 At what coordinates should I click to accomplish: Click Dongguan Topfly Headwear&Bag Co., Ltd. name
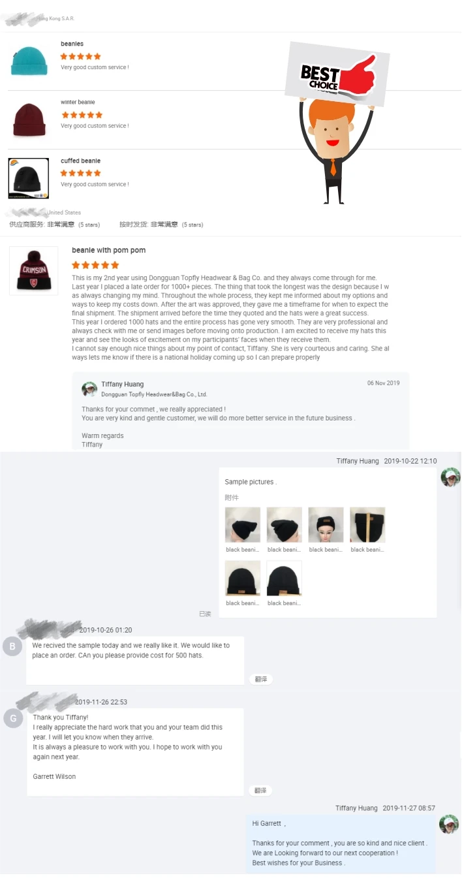pyautogui.click(x=154, y=394)
